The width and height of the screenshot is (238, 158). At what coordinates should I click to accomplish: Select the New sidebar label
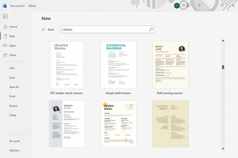tap(12, 36)
